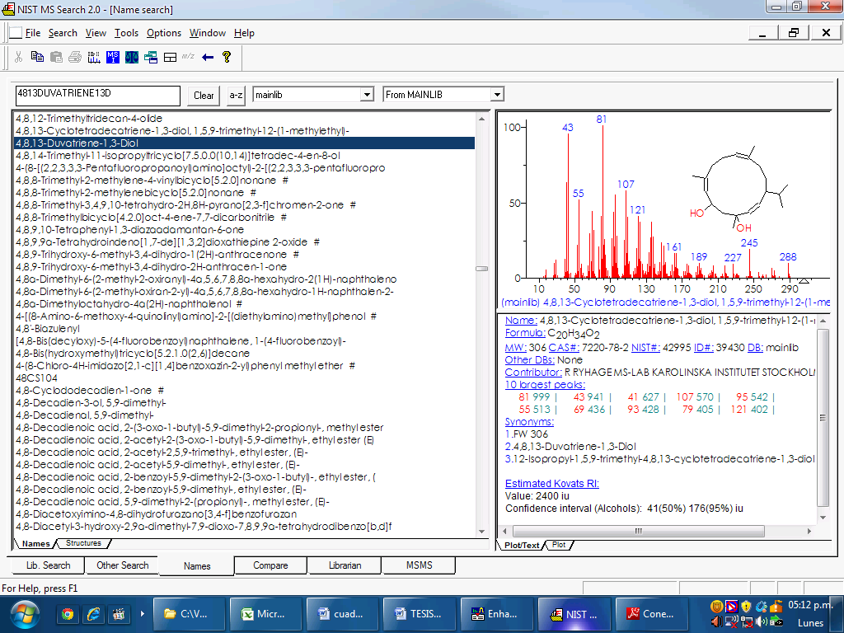844x633 pixels.
Task: Open the Tools menu
Action: point(126,33)
